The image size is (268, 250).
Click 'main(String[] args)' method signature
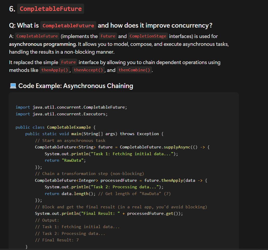[94, 134]
